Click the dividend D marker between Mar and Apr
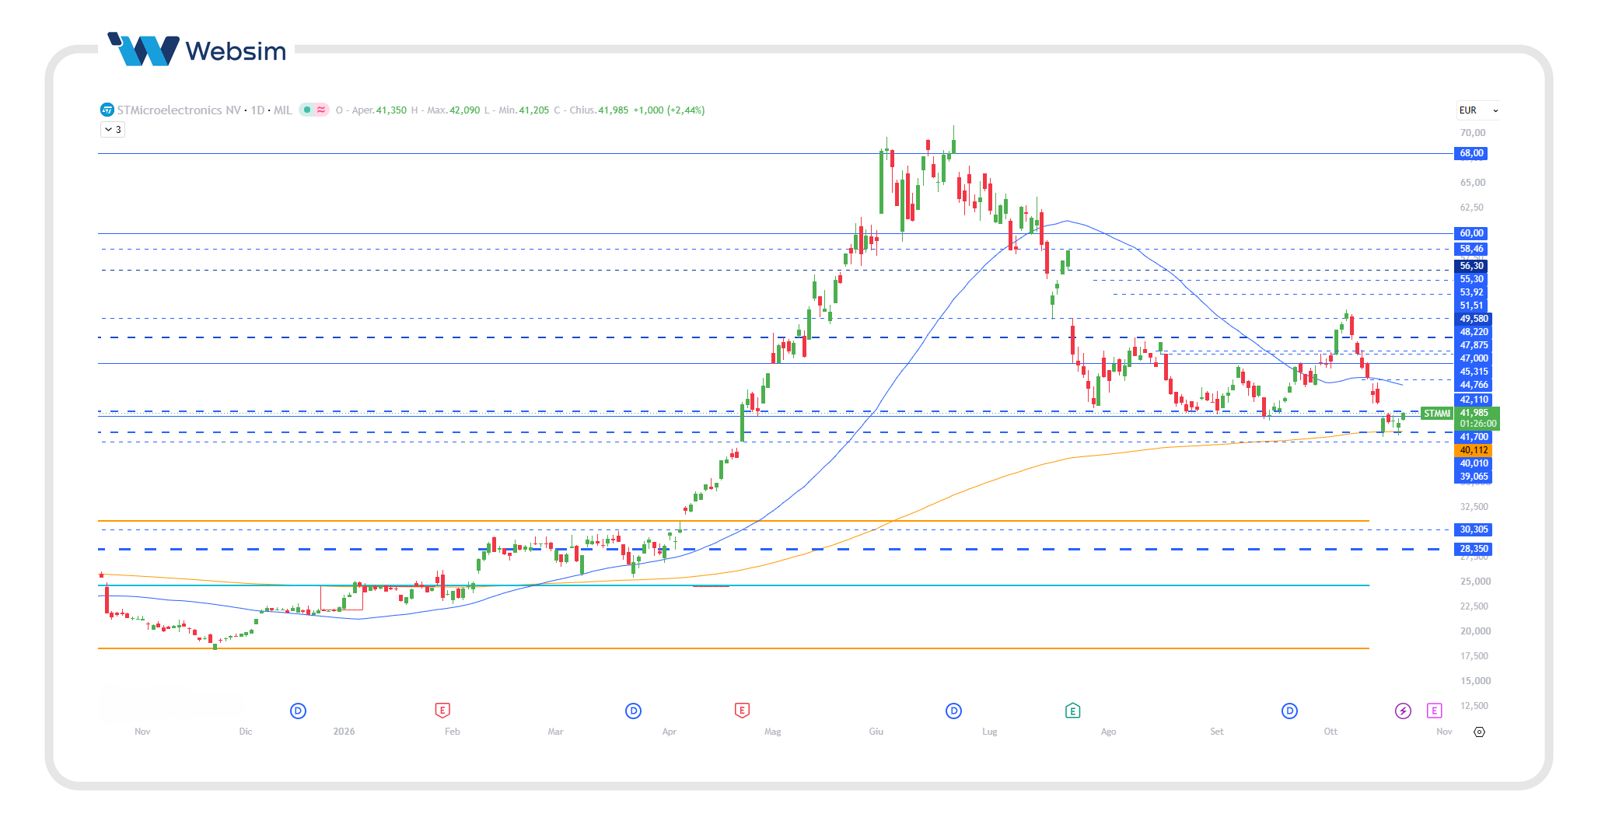This screenshot has height=835, width=1598. click(x=633, y=711)
